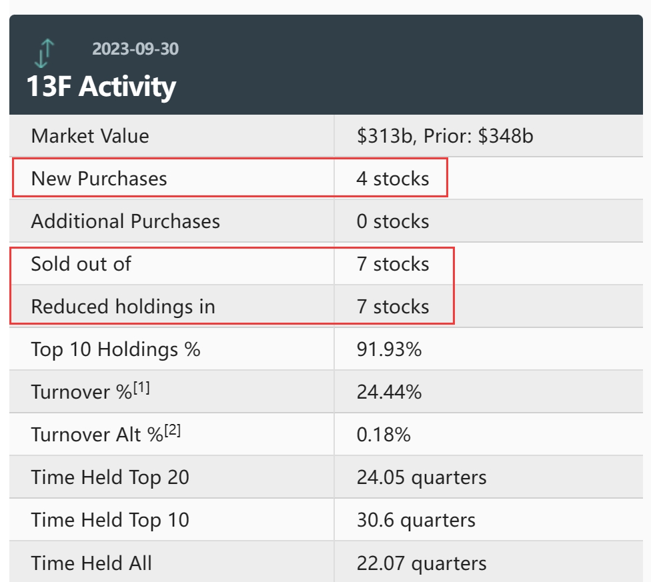Click the $313b, Prior: $348b value
The image size is (651, 582).
[x=445, y=136]
